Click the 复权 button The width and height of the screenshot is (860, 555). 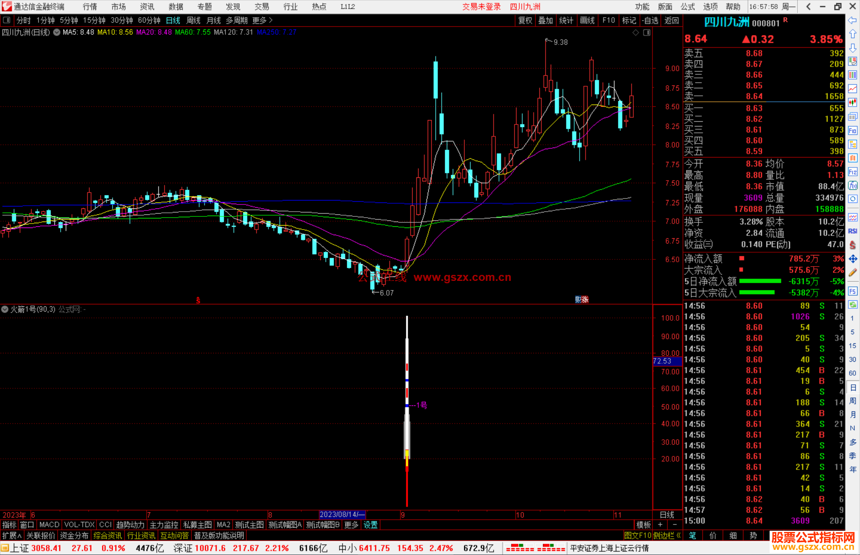525,20
